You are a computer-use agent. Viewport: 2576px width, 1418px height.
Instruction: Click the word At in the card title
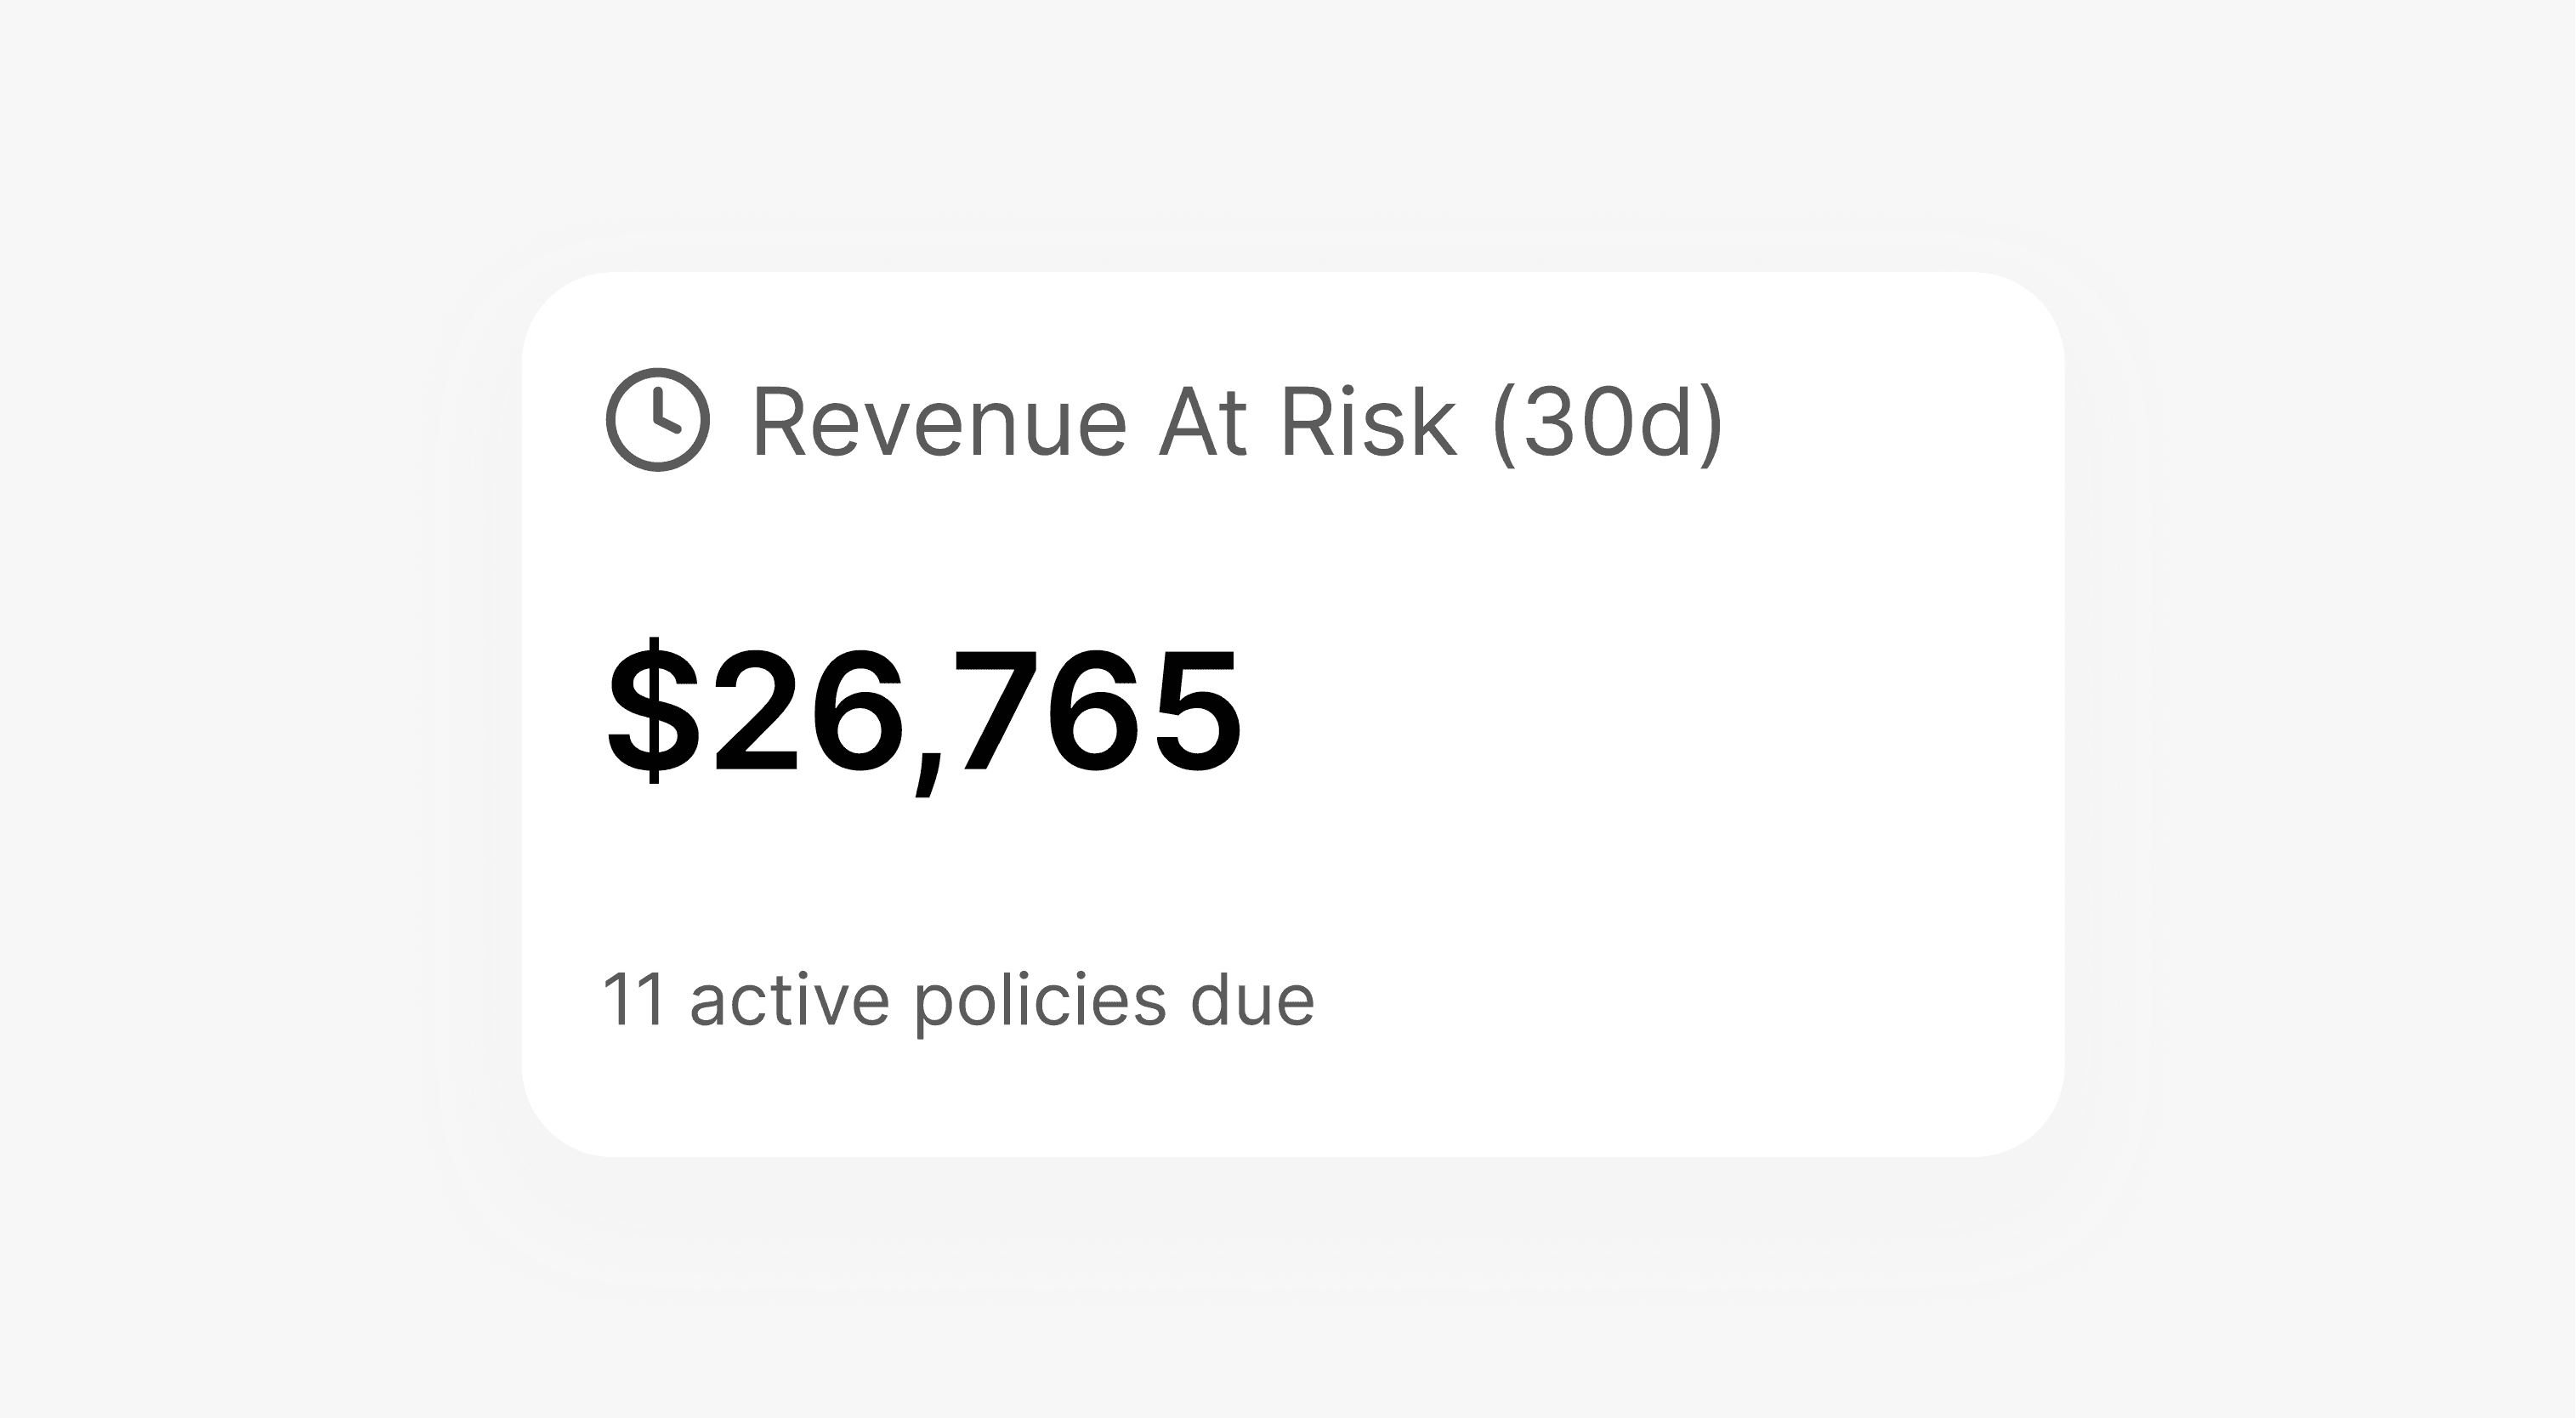(x=1202, y=423)
